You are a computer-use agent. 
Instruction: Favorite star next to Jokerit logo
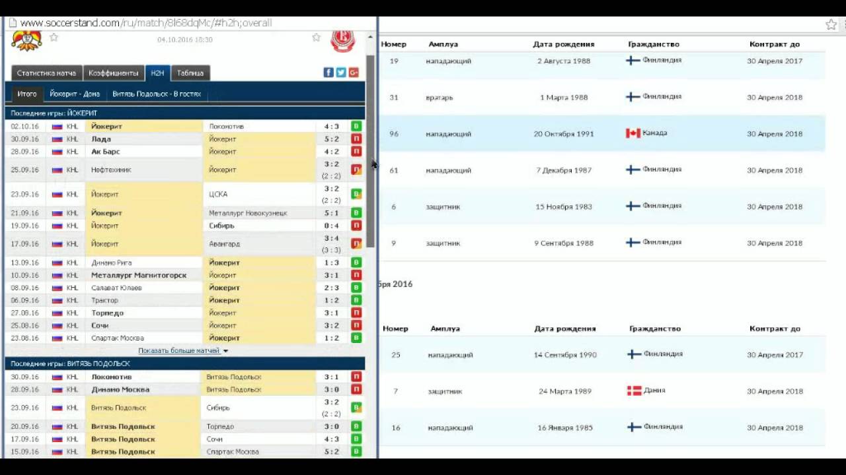coord(54,38)
